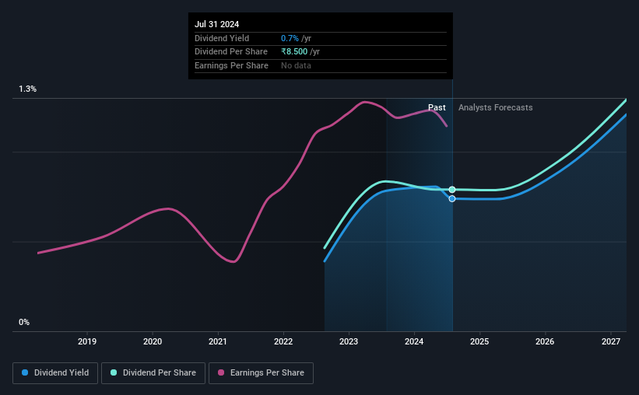
Task: Click the 2022 x-axis label
Action: click(x=283, y=341)
